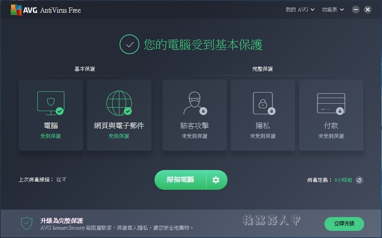Click the 升級為完整保護 banner title
Viewport: 382px width, 238px height.
pyautogui.click(x=62, y=221)
